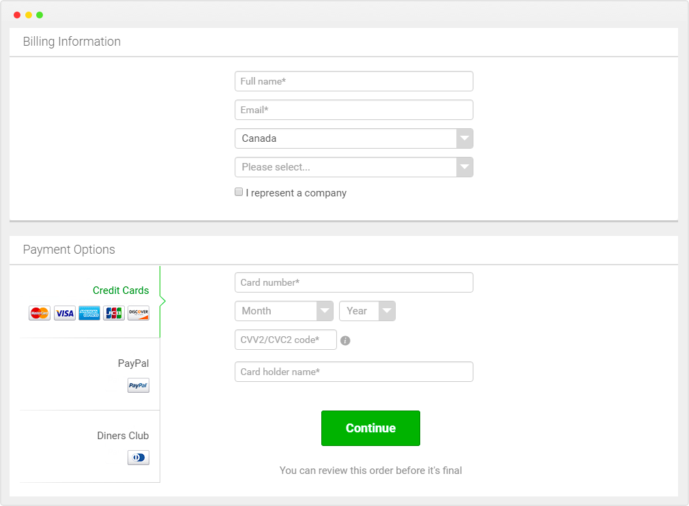Click the Visa card icon

tap(65, 313)
